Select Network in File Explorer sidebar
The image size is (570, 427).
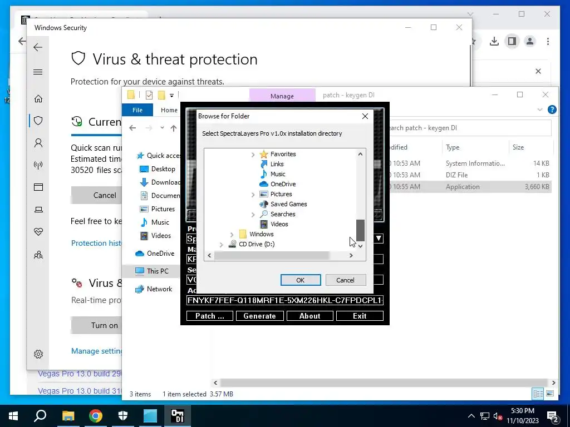coord(154,289)
